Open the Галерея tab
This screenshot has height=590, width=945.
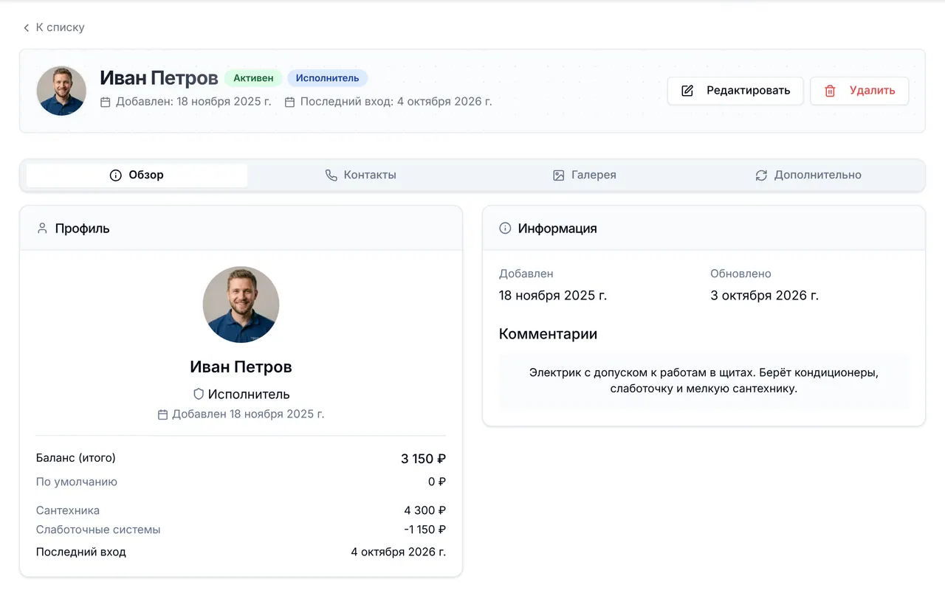coord(585,176)
